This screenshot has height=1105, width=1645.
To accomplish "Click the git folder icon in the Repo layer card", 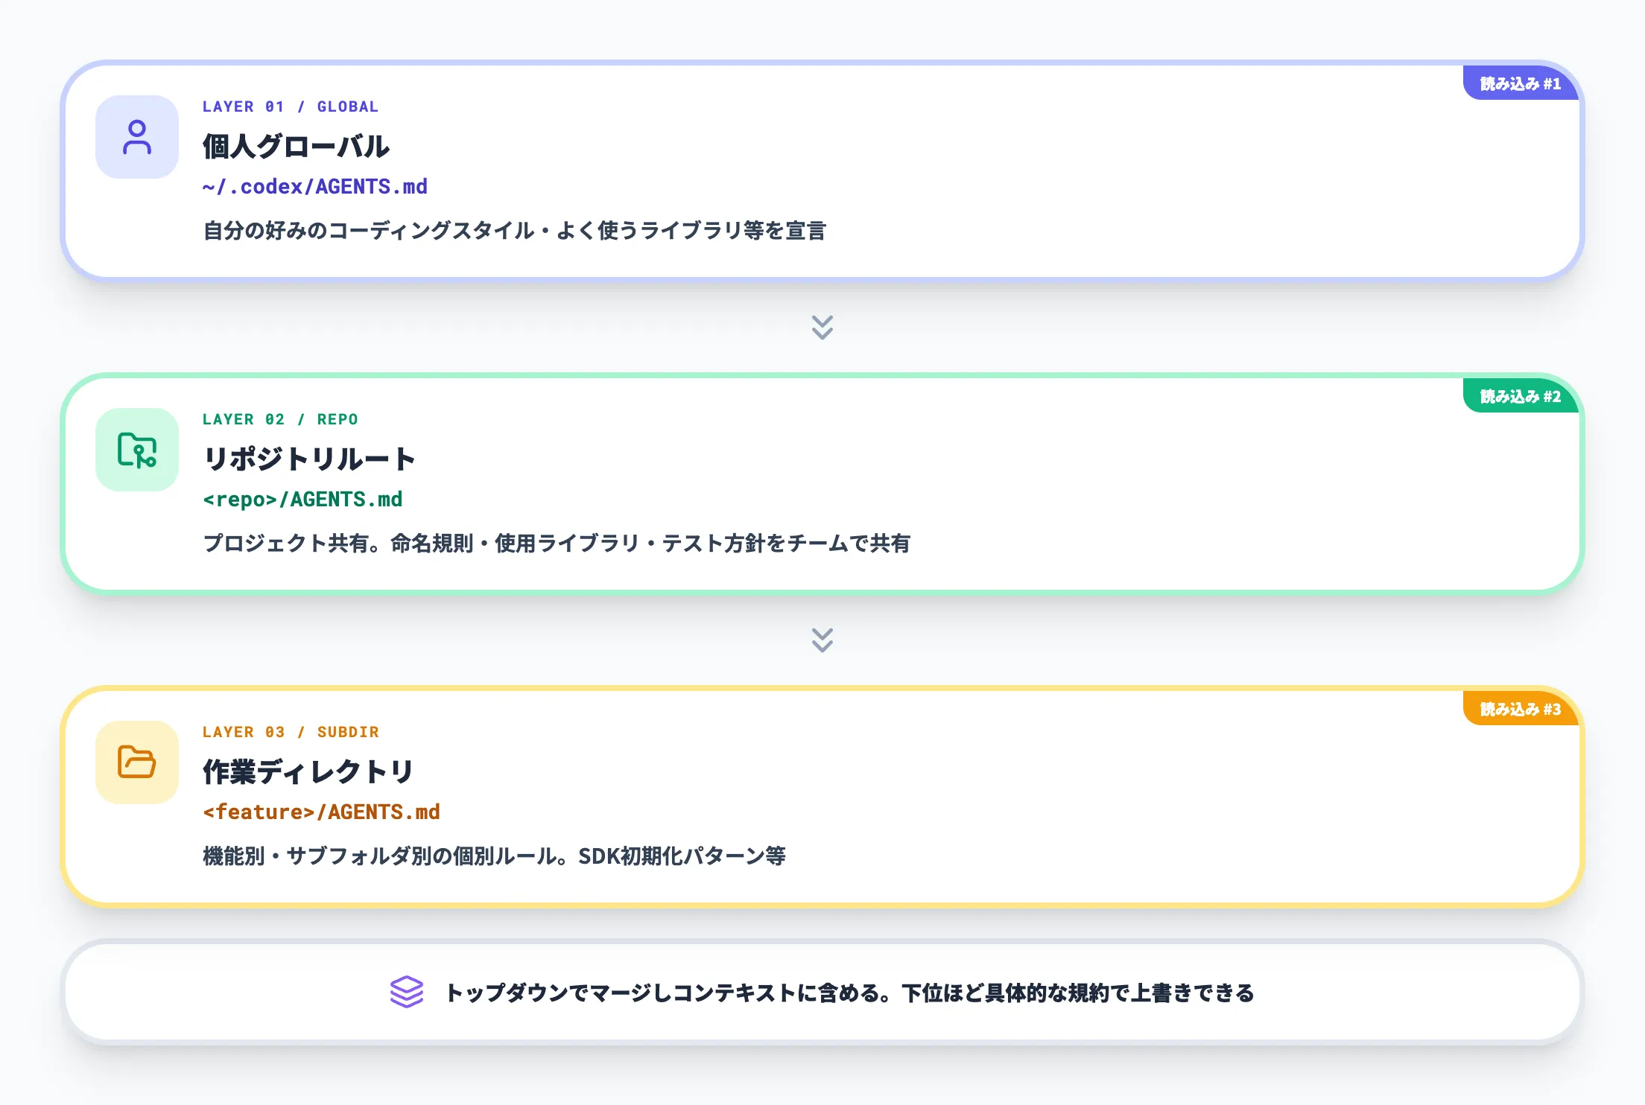I will pyautogui.click(x=137, y=450).
